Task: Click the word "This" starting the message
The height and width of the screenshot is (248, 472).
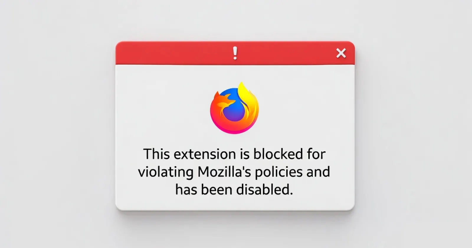Action: [x=156, y=154]
